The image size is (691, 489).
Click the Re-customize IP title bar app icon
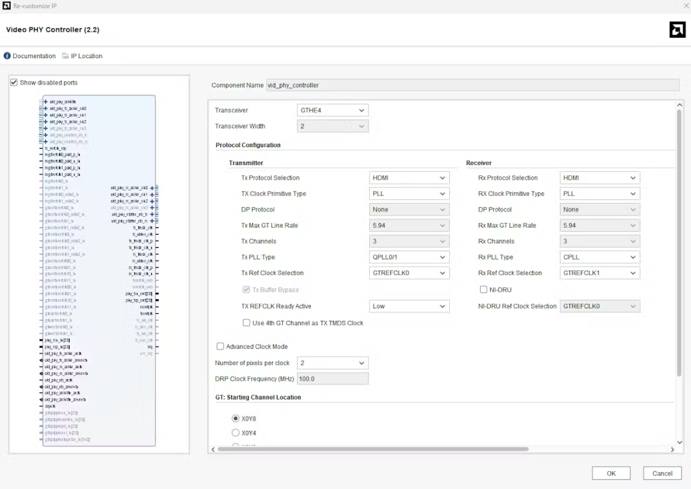6,6
